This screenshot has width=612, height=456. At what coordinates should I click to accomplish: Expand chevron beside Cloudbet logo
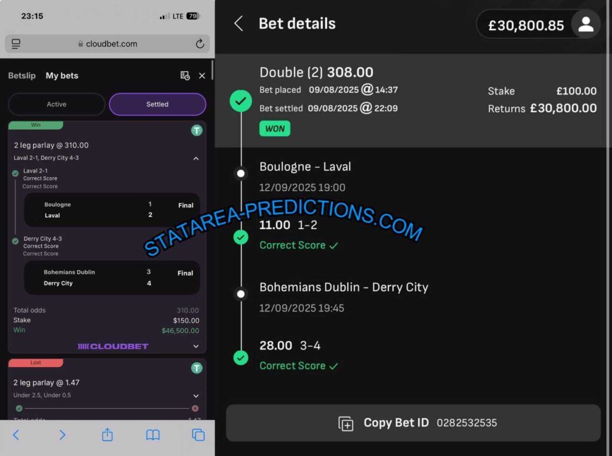point(196,346)
